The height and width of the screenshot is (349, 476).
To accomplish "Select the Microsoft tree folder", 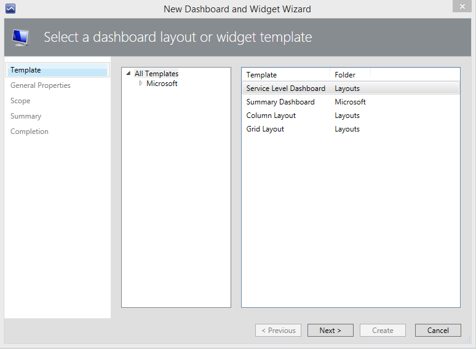I will [162, 84].
